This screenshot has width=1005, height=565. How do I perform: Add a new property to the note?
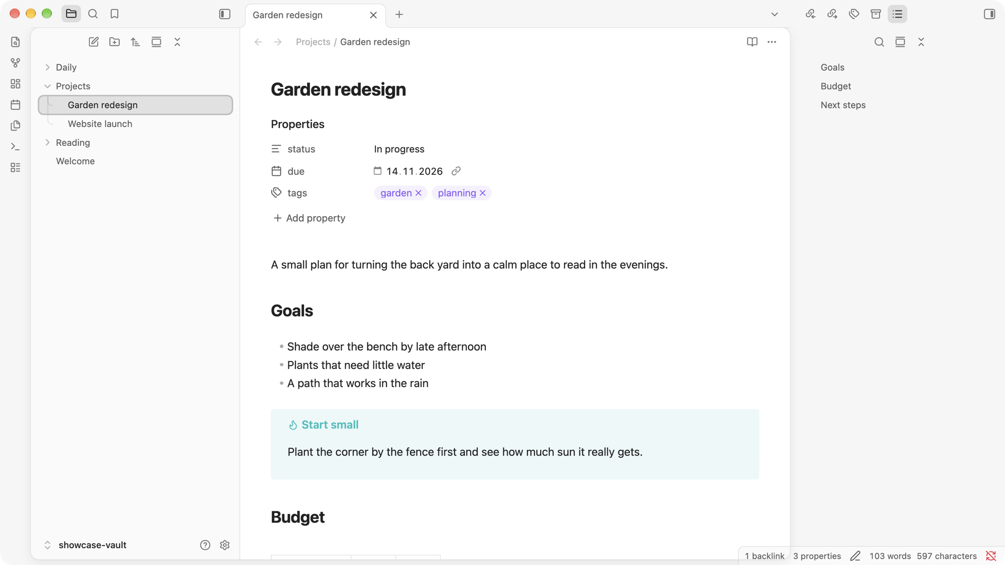pyautogui.click(x=309, y=218)
